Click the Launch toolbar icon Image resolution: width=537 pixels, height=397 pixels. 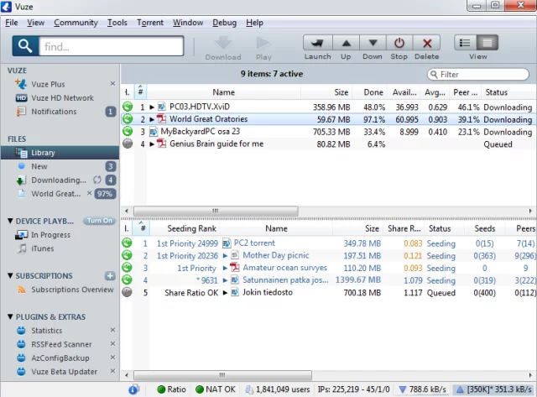(317, 44)
